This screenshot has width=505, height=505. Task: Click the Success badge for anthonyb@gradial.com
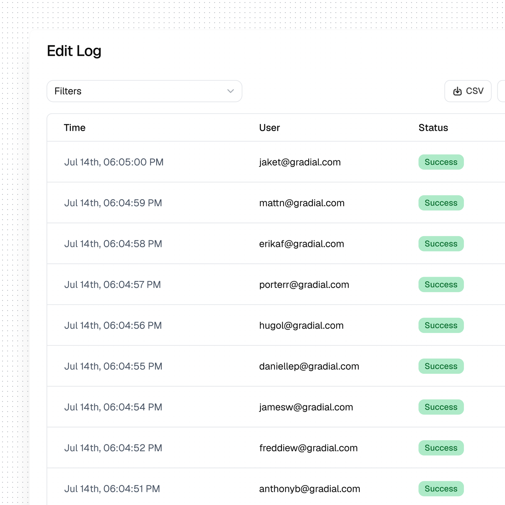441,489
